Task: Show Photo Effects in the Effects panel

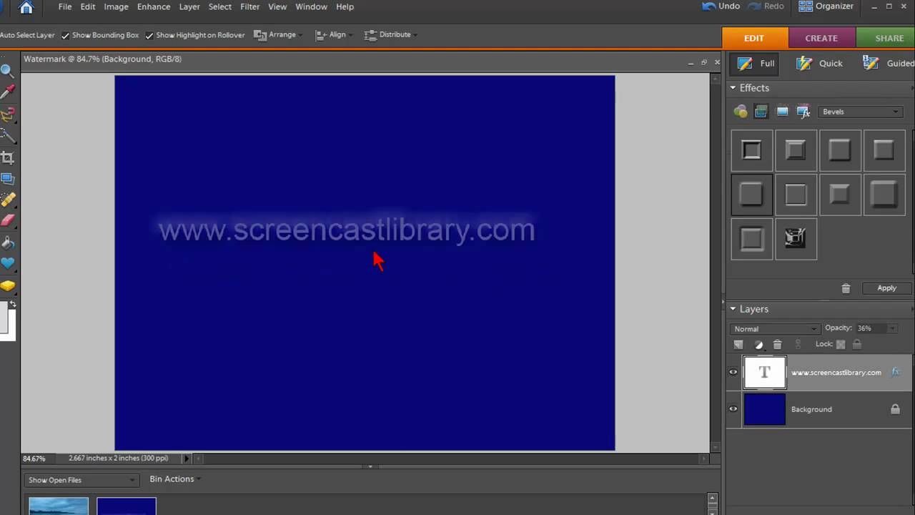Action: point(782,112)
